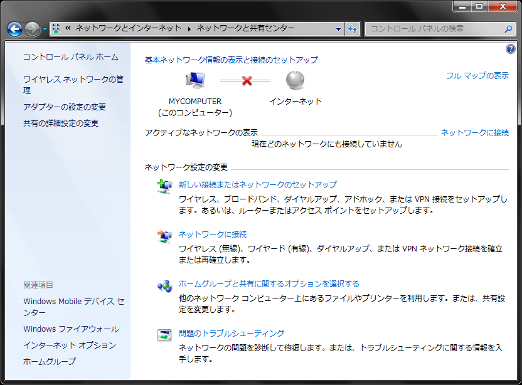Open インターネット オプション link
This screenshot has height=385, width=522.
(x=70, y=345)
